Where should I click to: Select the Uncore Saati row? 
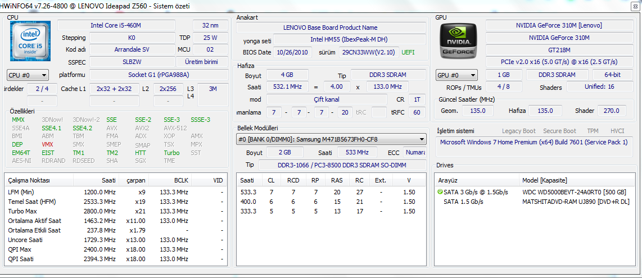(116, 240)
